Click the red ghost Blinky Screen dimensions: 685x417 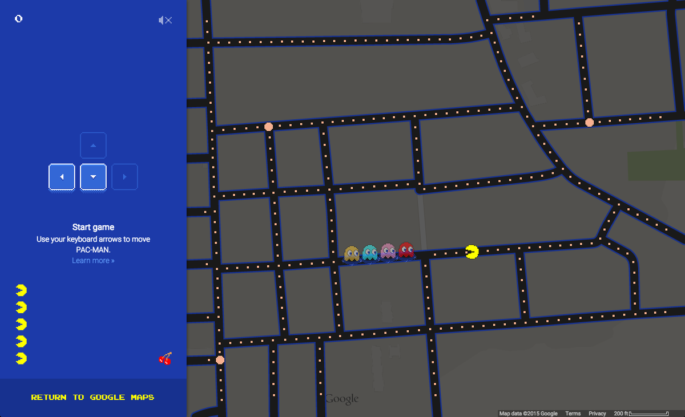click(x=406, y=250)
